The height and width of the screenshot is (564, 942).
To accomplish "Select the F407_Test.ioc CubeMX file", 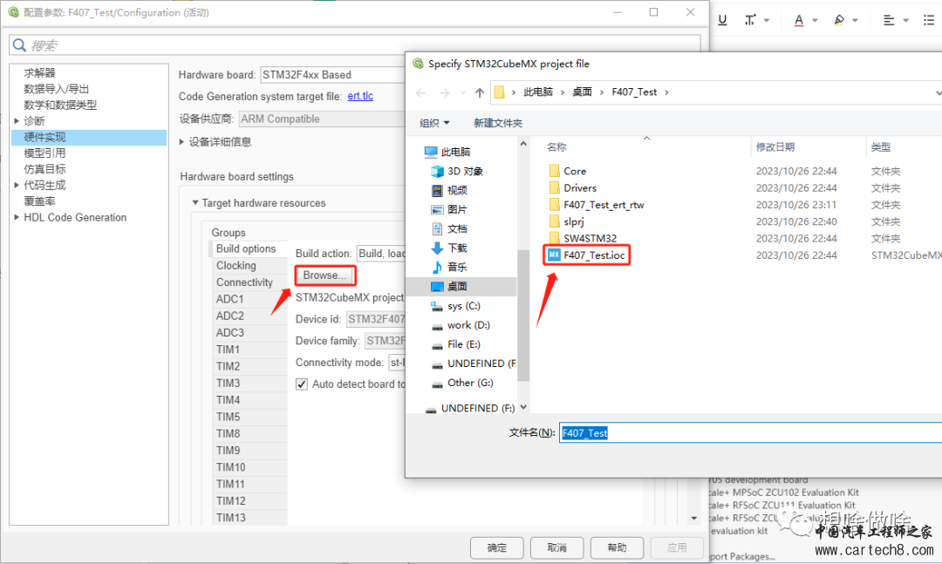I will point(586,255).
